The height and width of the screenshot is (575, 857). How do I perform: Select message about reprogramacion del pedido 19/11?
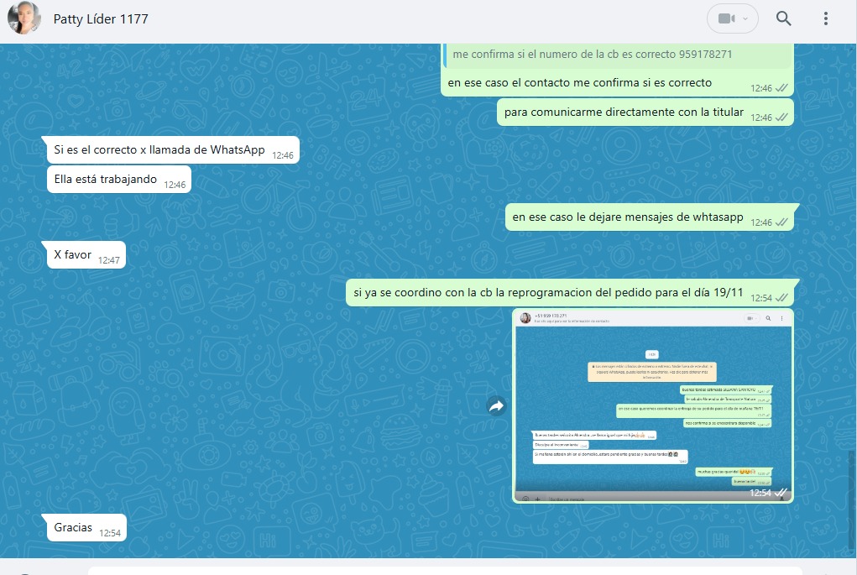point(550,293)
